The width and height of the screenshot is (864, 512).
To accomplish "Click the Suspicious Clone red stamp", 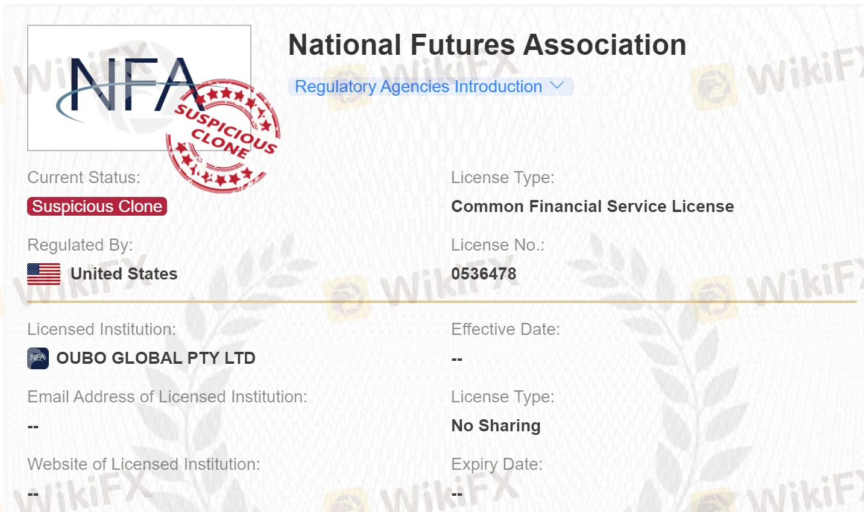I will pos(224,136).
